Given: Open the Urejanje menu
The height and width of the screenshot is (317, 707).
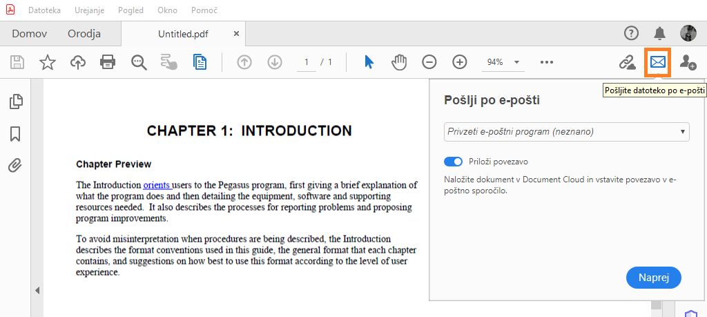Looking at the screenshot, I should (x=89, y=10).
